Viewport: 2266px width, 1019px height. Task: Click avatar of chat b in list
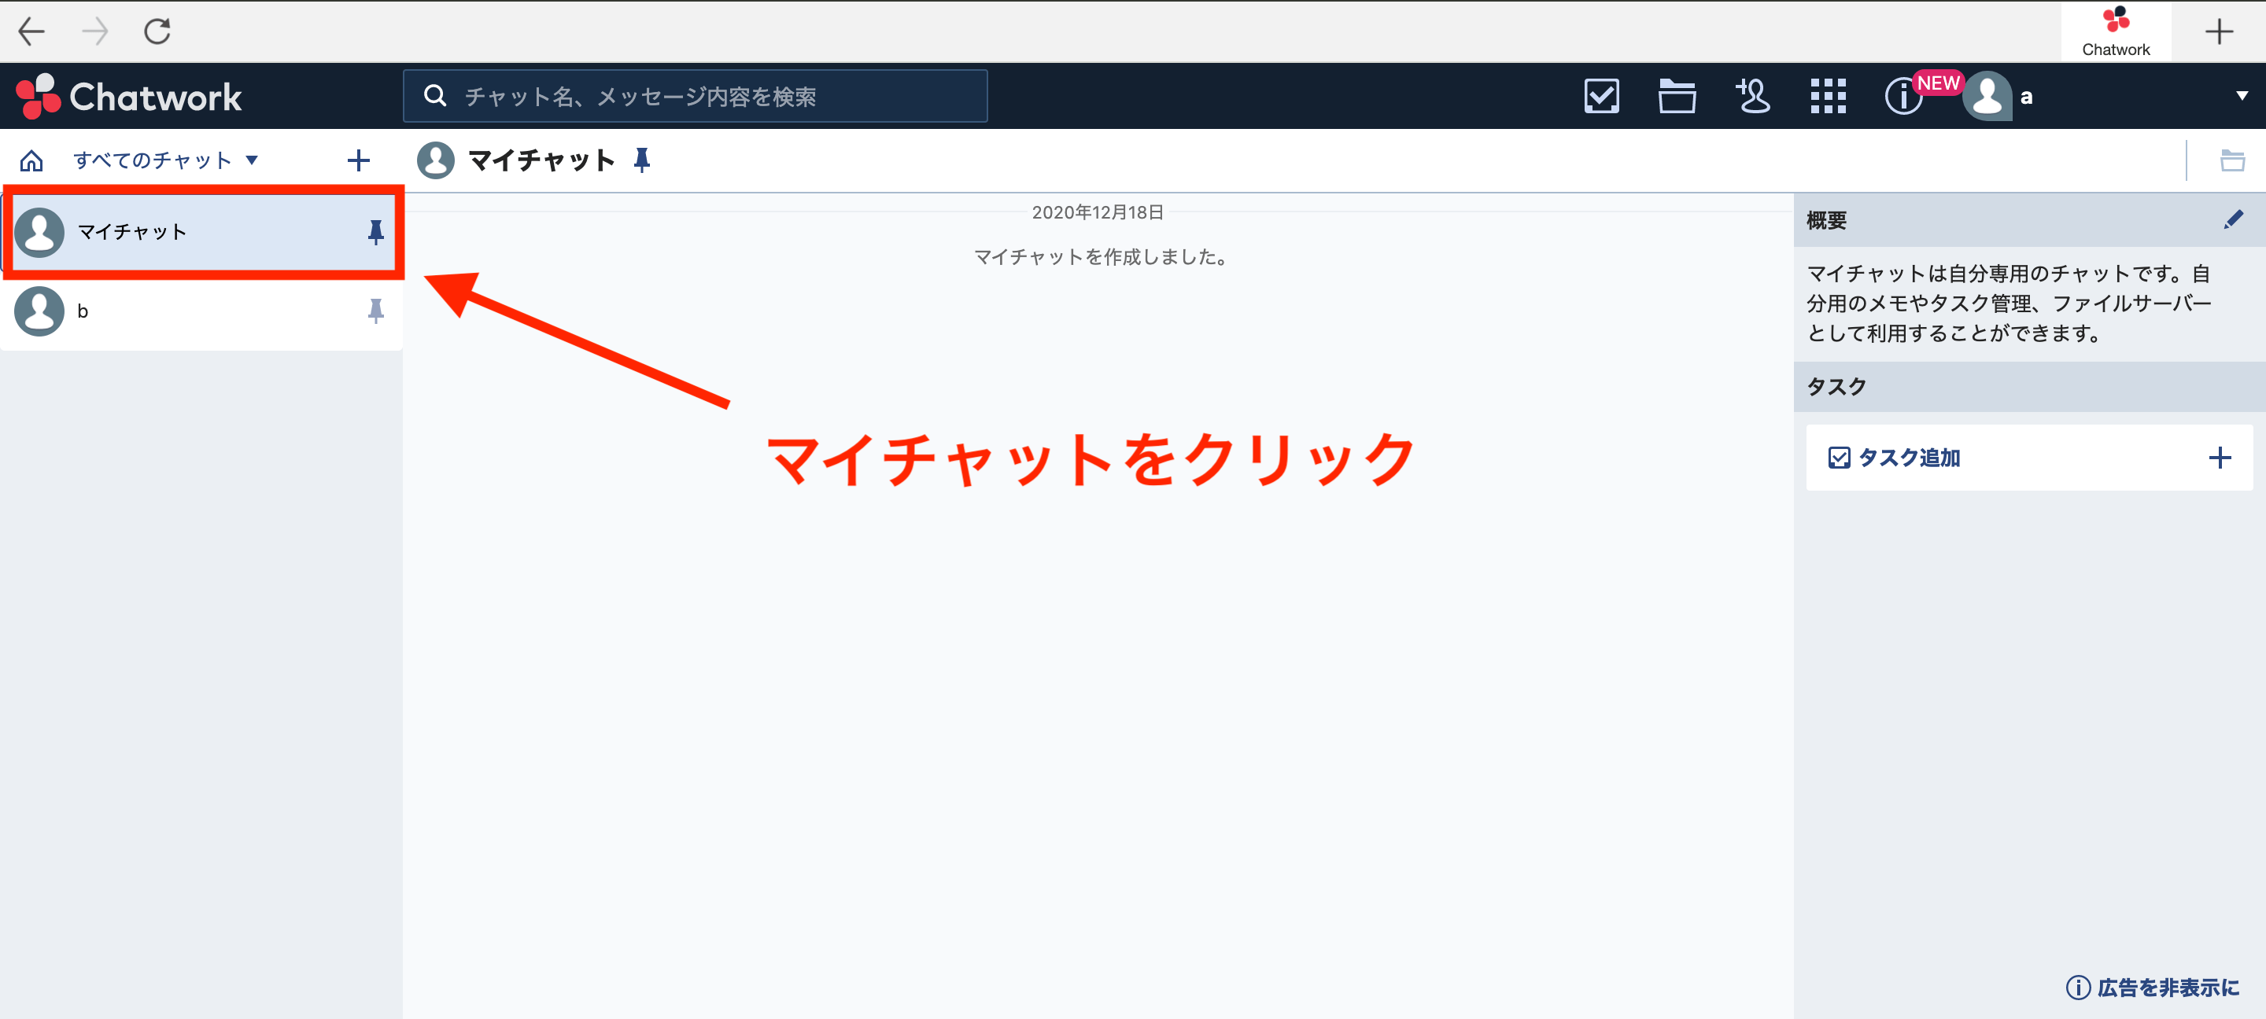pyautogui.click(x=39, y=311)
